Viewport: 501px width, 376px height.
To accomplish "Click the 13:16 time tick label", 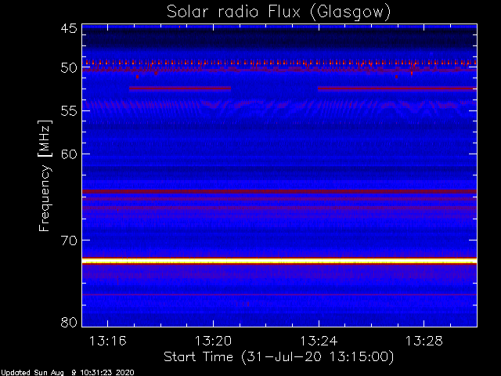I will (x=108, y=342).
